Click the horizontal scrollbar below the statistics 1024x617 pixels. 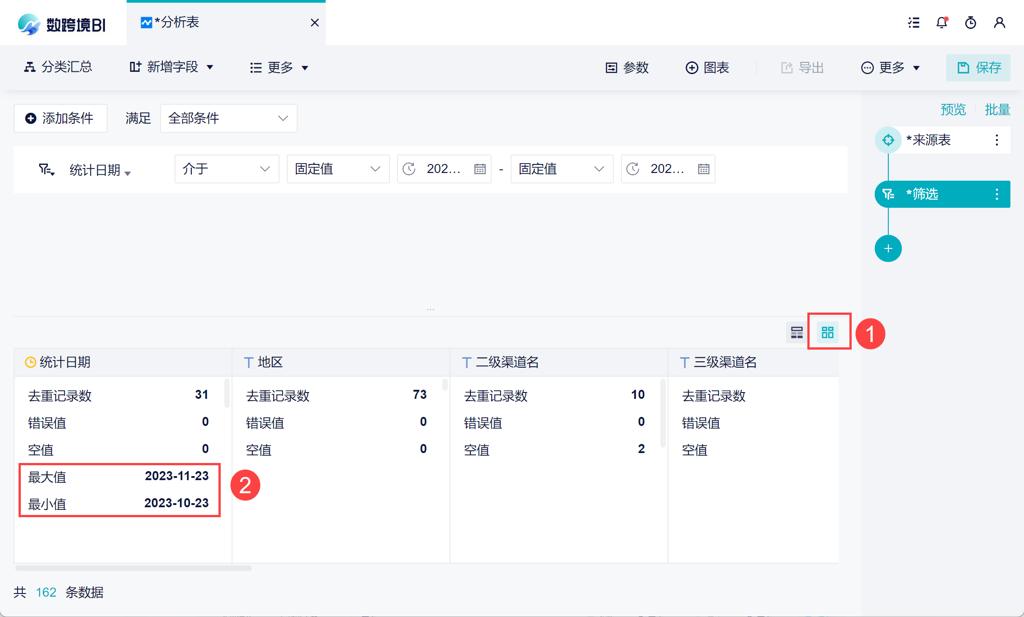tap(133, 568)
